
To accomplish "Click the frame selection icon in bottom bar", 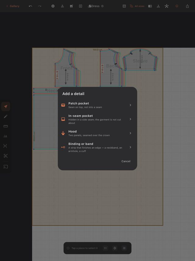I will point(124,248).
